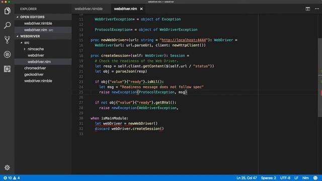
Task: Click the createSession proc name
Action: [x=115, y=56]
